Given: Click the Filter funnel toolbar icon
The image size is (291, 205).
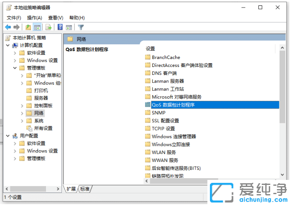Looking at the screenshot, I should 81,27.
